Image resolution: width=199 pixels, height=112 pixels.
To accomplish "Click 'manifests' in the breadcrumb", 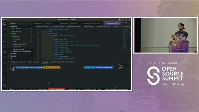I will point(127,26).
